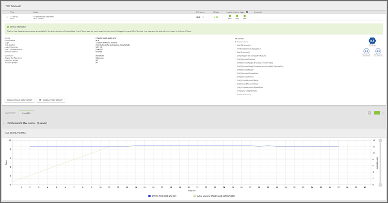388x203 pixels.
Task: Click the chart image export icon above charts
Action: click(x=370, y=113)
